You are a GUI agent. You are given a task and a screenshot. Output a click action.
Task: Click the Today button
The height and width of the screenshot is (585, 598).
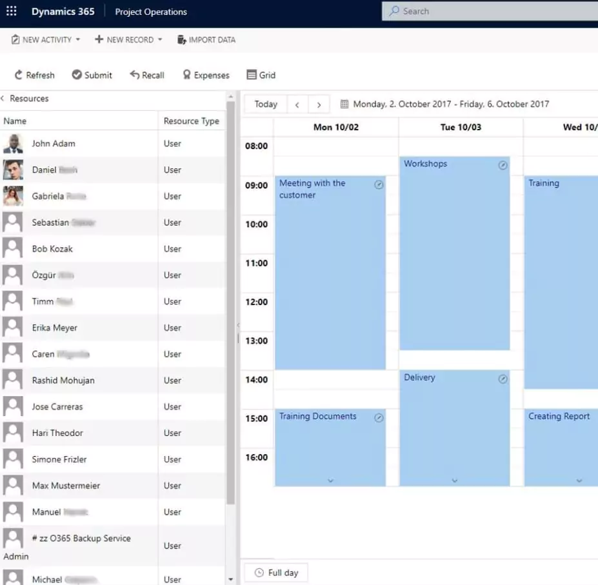pyautogui.click(x=266, y=104)
